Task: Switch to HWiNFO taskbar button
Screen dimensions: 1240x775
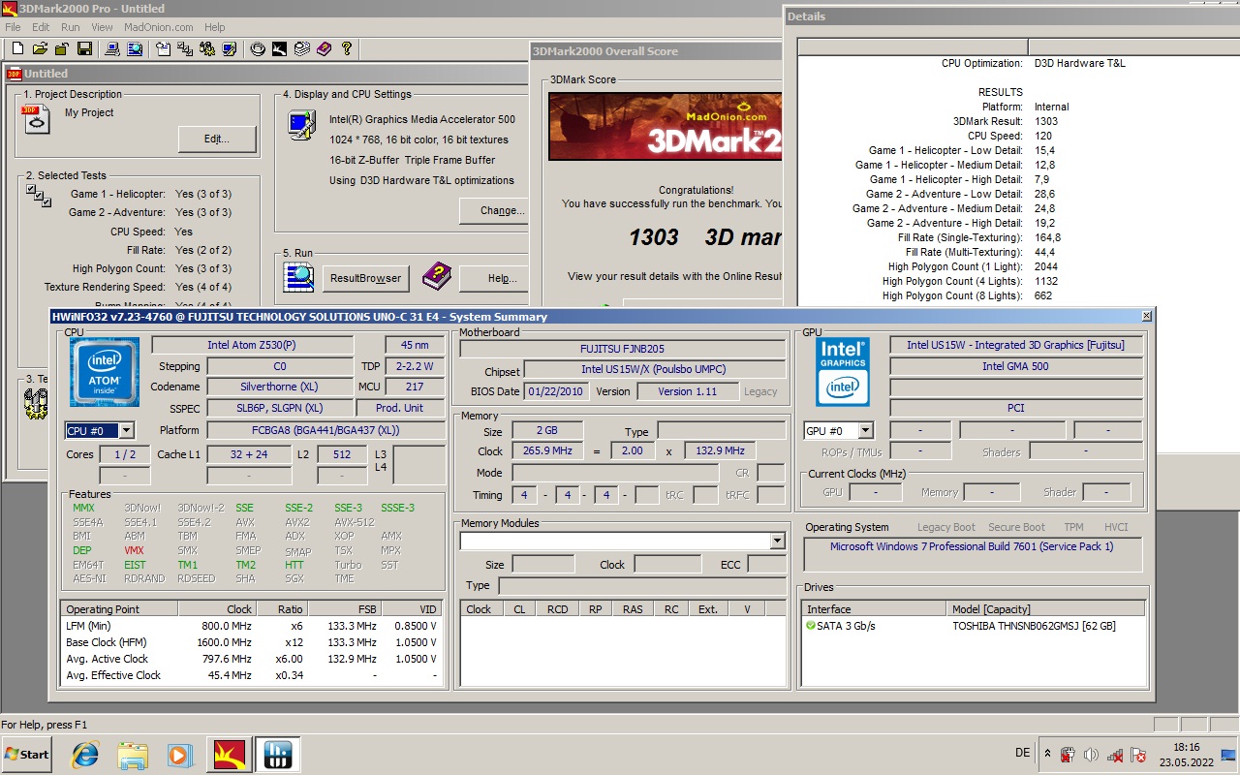Action: pos(278,754)
